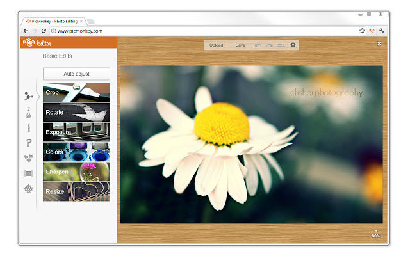
Task: Open the Overlays butterfly icon
Action: pyautogui.click(x=29, y=158)
